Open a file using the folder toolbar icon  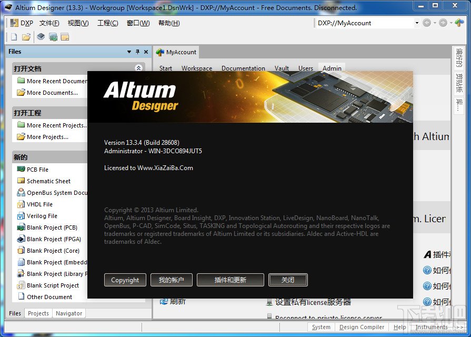pyautogui.click(x=26, y=37)
